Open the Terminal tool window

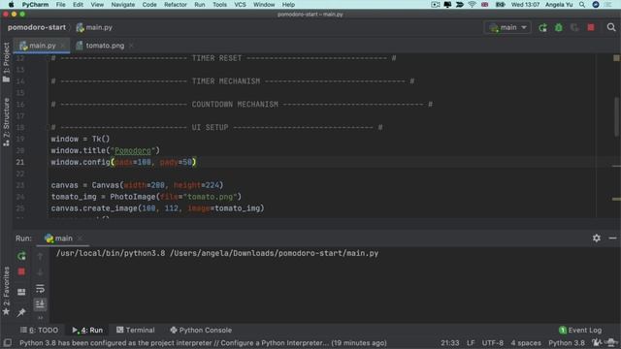[x=136, y=330]
